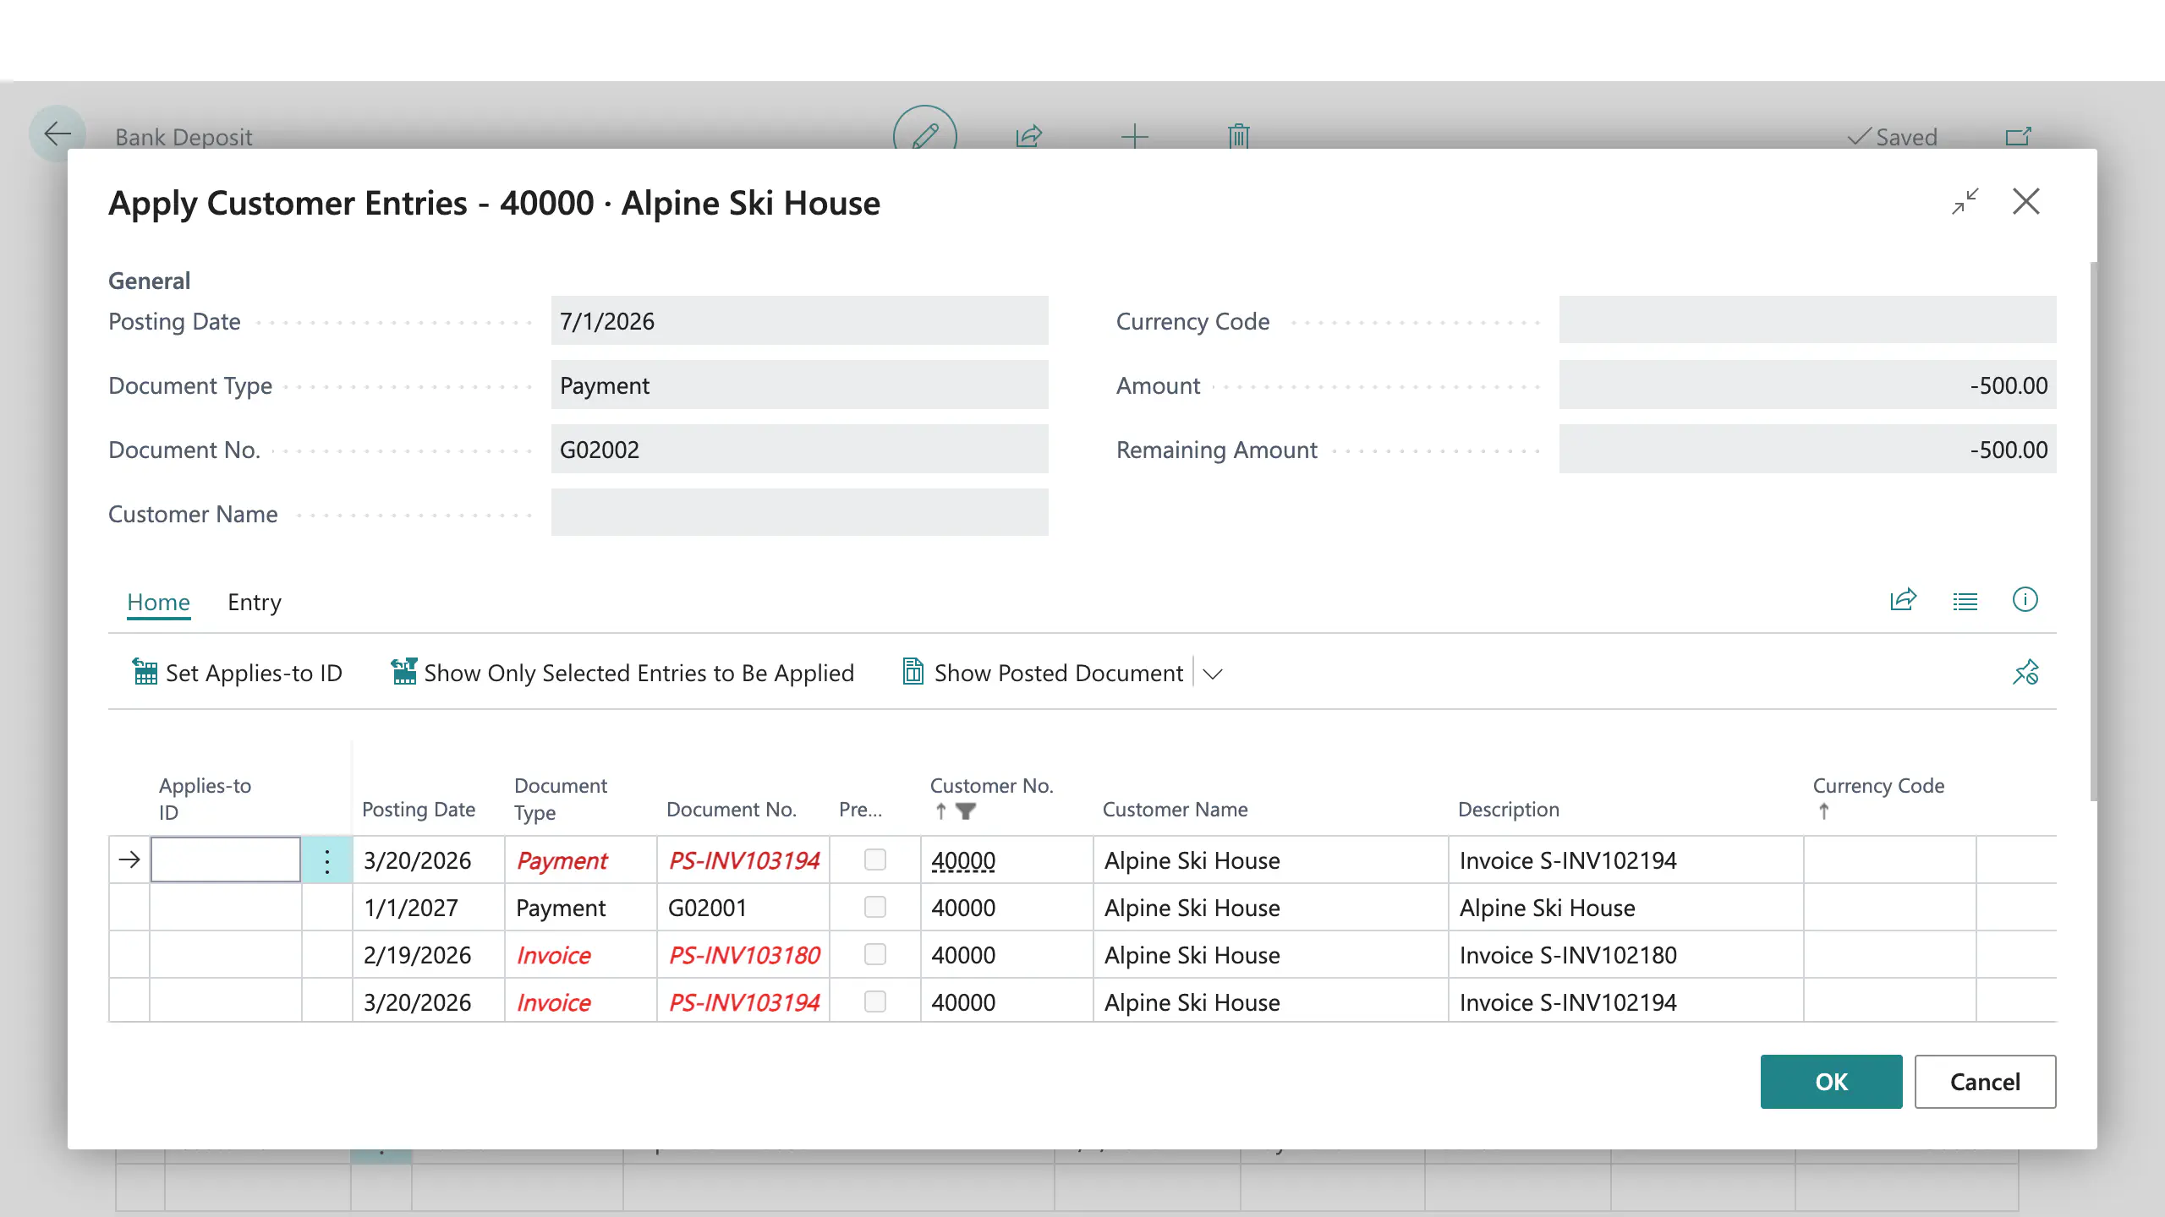2165x1217 pixels.
Task: Toggle Prepayment checkbox for PS-INV103180 row
Action: point(875,954)
